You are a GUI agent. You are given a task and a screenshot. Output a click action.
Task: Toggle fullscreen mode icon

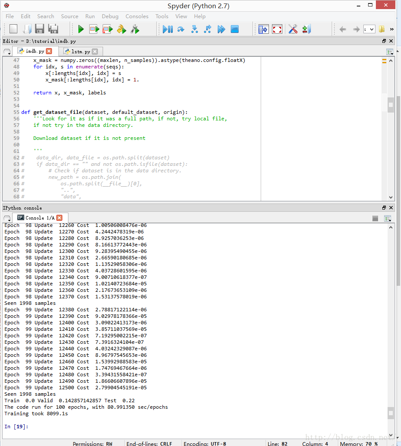click(x=277, y=29)
